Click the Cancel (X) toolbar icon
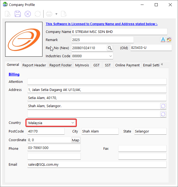This screenshot has height=187, width=178. point(28,14)
